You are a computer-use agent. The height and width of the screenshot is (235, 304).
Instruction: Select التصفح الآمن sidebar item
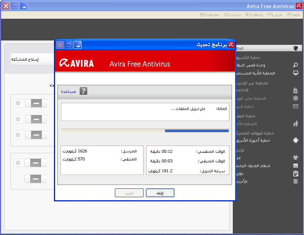click(246, 123)
